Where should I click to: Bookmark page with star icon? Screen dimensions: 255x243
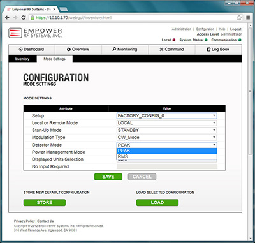239,18
